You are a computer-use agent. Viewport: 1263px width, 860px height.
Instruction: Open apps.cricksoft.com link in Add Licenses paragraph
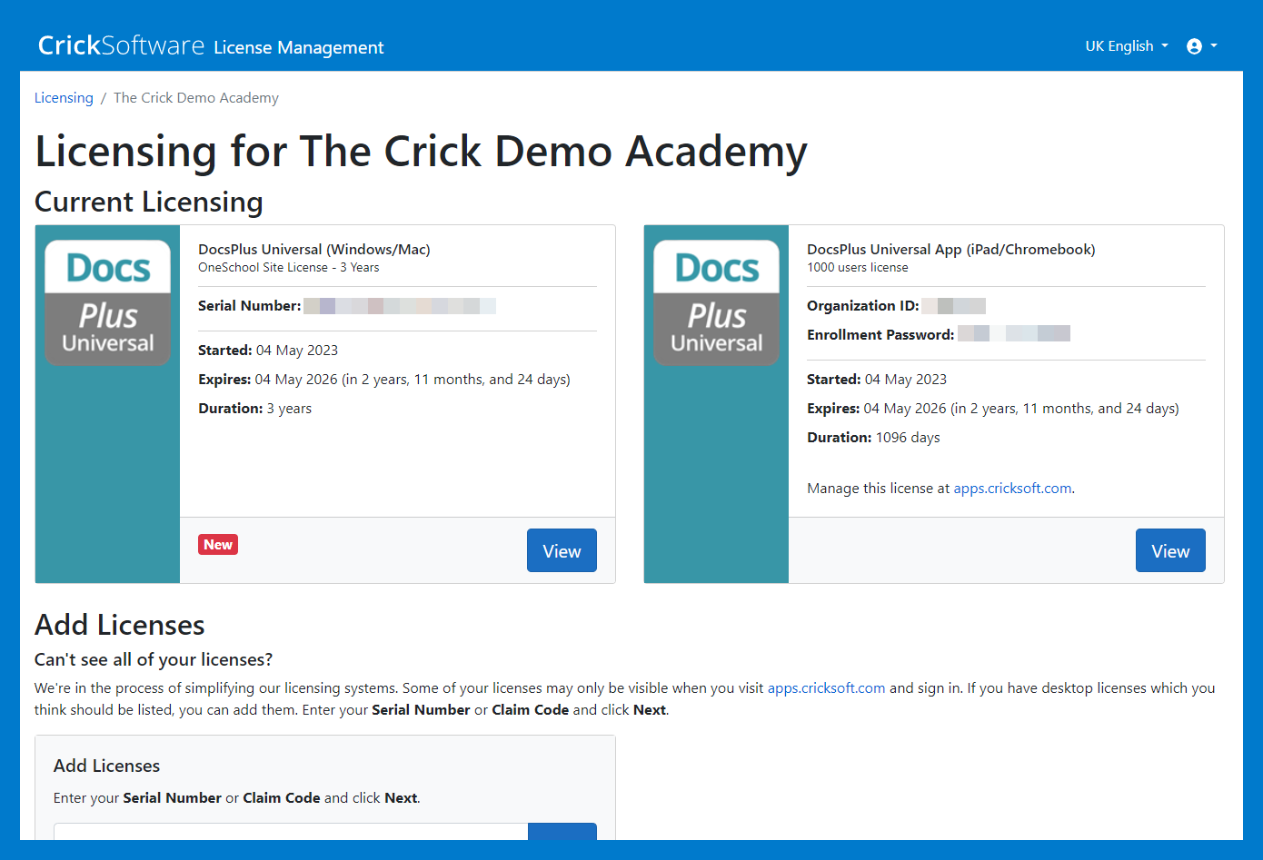point(826,688)
